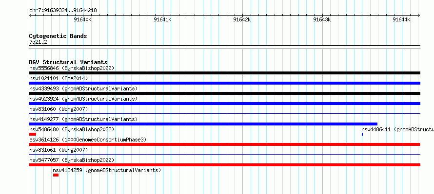Open nsv4149277 gnomAD variant label
434x194 pixels.
[83, 119]
